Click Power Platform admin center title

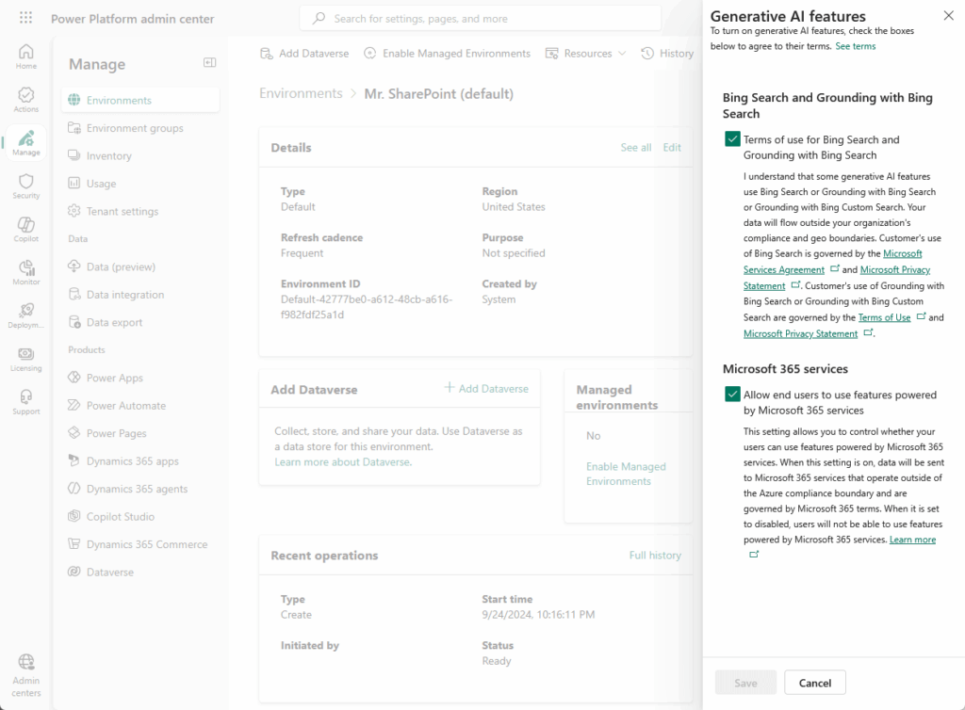click(x=132, y=19)
